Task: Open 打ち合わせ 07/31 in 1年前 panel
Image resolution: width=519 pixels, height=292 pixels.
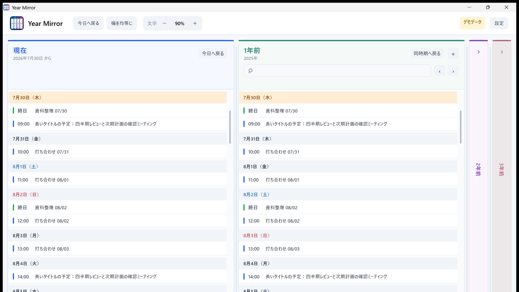Action: pos(348,152)
